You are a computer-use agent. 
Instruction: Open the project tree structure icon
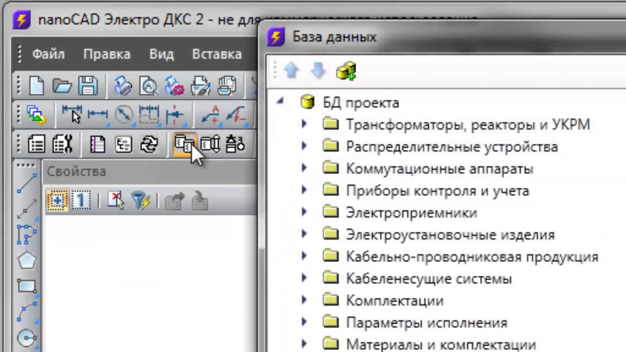pos(123,144)
